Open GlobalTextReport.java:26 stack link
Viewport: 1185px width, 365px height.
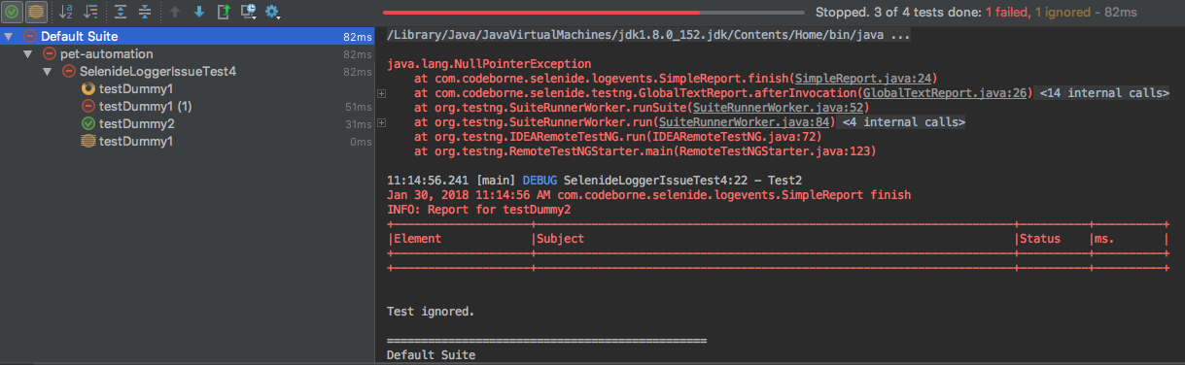click(x=945, y=93)
